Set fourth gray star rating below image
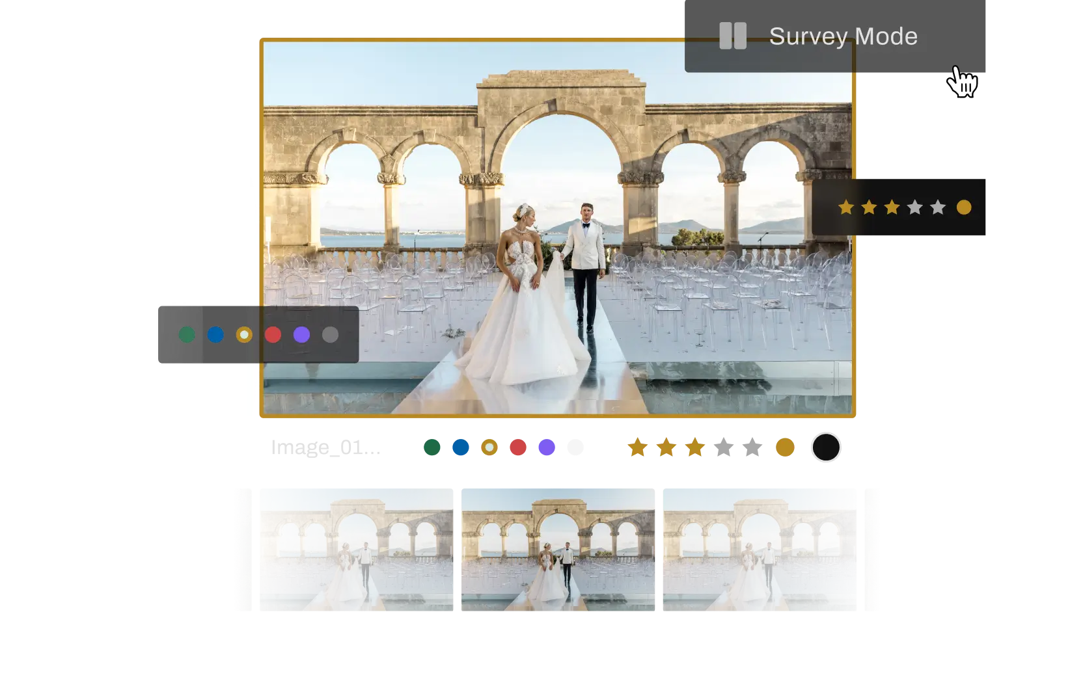 click(724, 447)
